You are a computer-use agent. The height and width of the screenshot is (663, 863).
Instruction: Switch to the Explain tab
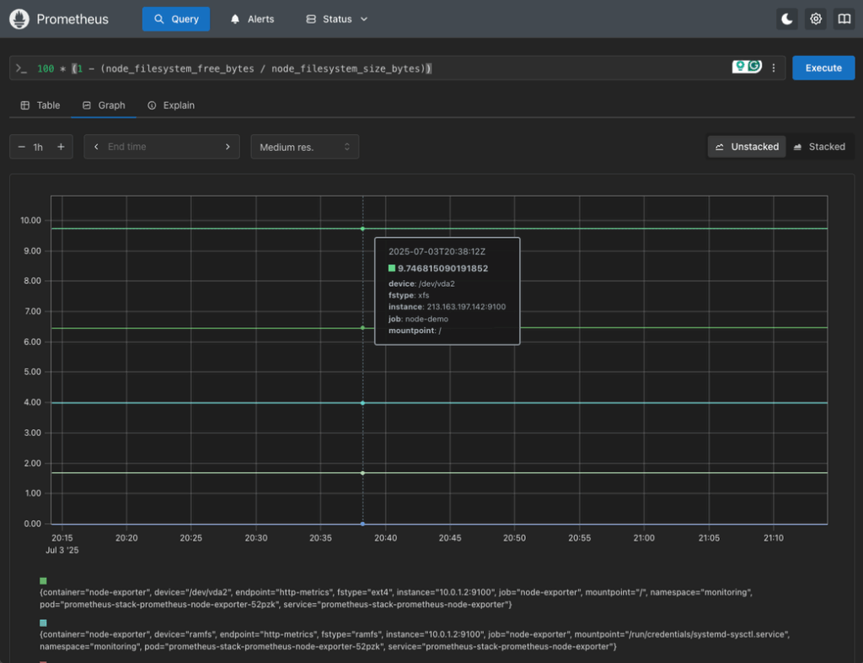pyautogui.click(x=171, y=105)
